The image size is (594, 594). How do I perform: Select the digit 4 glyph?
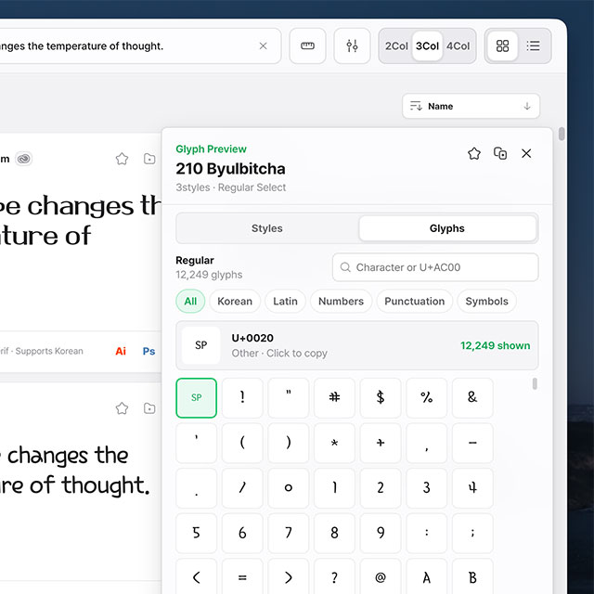472,488
